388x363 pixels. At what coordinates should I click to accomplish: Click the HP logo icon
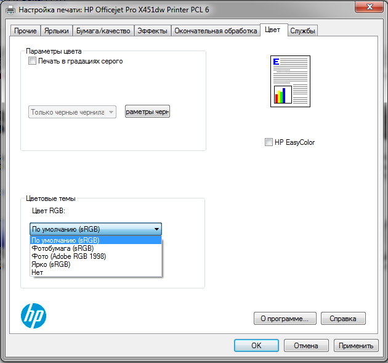[x=33, y=316]
